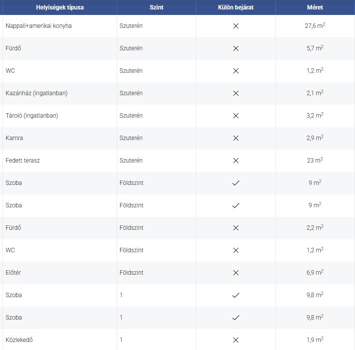Click the Közlekedő room name

click(19, 340)
